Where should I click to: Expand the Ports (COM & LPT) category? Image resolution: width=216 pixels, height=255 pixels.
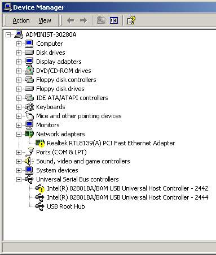tap(19, 152)
